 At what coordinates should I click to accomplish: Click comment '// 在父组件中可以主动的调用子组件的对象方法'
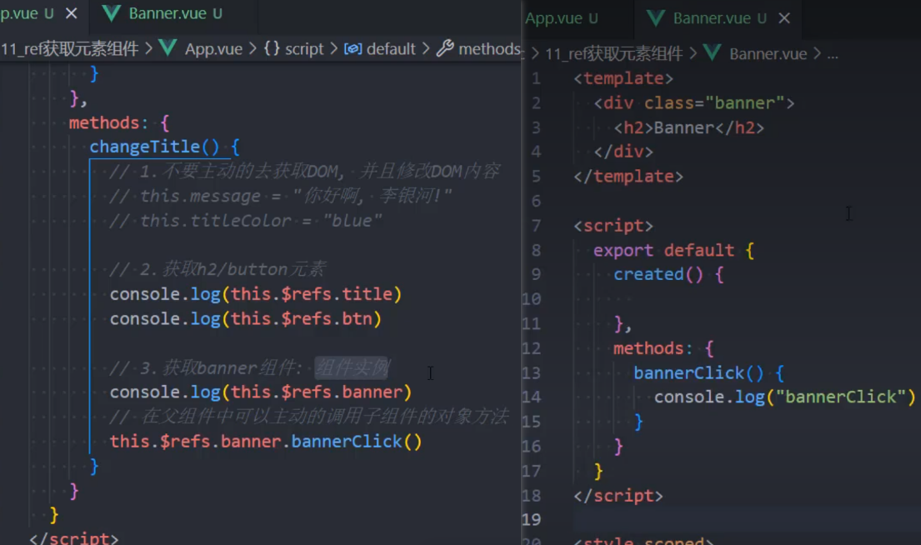(x=309, y=417)
